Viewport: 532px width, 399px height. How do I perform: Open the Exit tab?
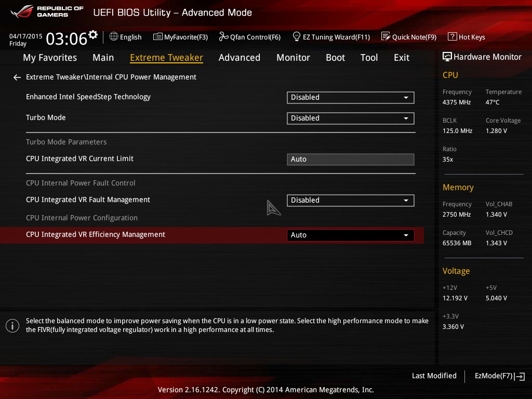tap(402, 58)
